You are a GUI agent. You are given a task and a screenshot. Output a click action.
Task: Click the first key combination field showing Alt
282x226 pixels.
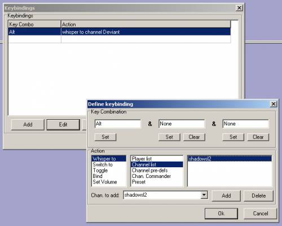coord(118,124)
